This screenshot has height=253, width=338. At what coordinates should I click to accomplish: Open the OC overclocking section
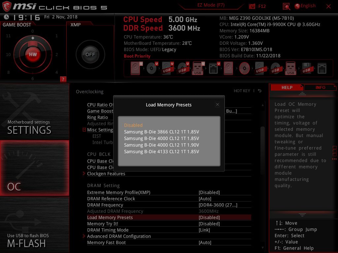pos(34,168)
